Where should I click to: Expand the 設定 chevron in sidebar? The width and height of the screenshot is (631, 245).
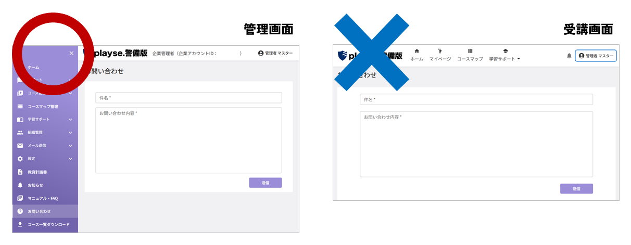pos(70,159)
